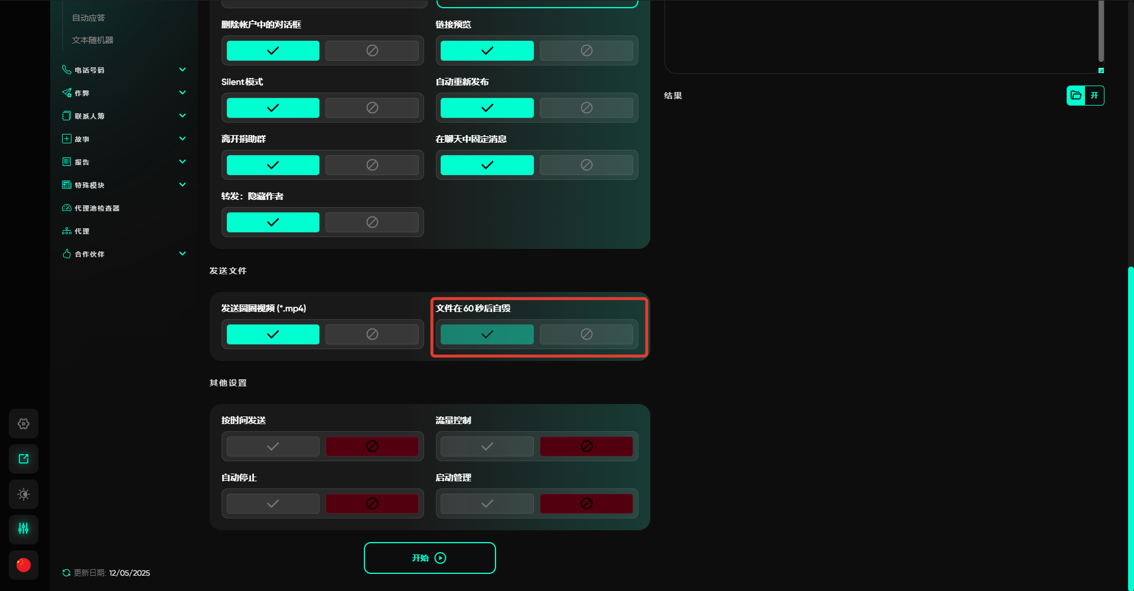Click the refresh icon beside update date
Screen dimensions: 1134x591
coord(66,573)
